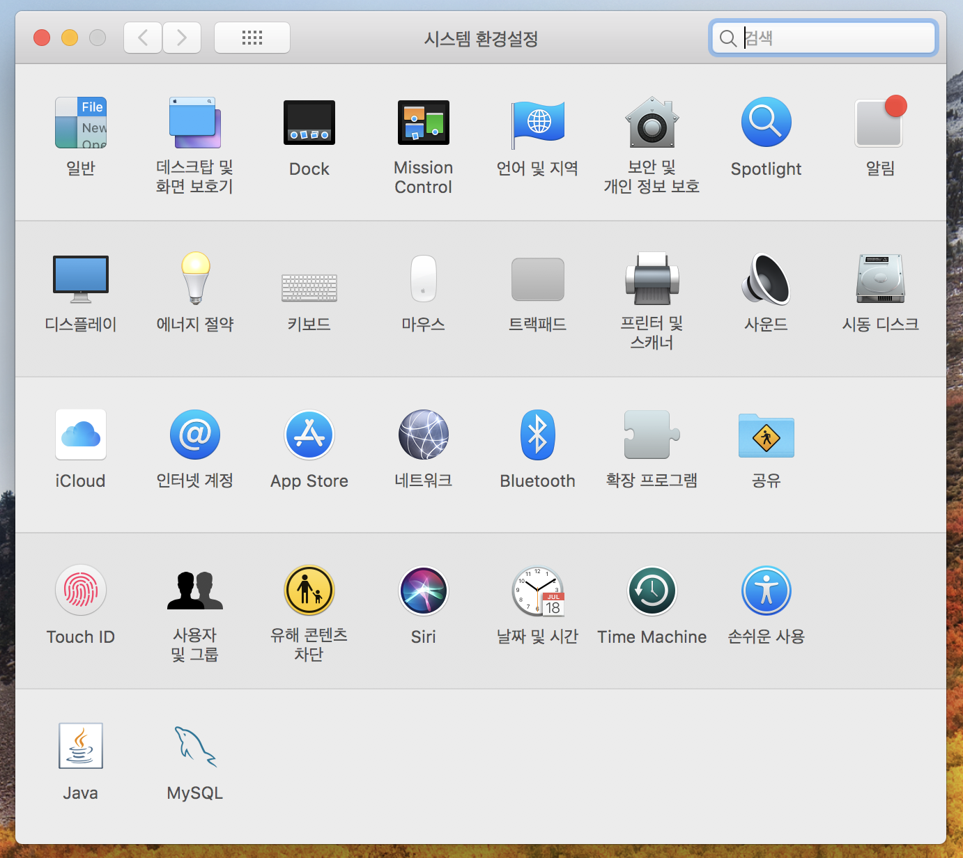Image resolution: width=963 pixels, height=858 pixels.
Task: Open the MySQL dolphin pane
Action: click(x=195, y=746)
